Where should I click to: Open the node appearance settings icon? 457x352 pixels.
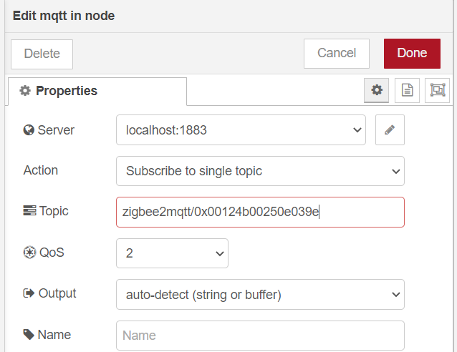click(437, 90)
